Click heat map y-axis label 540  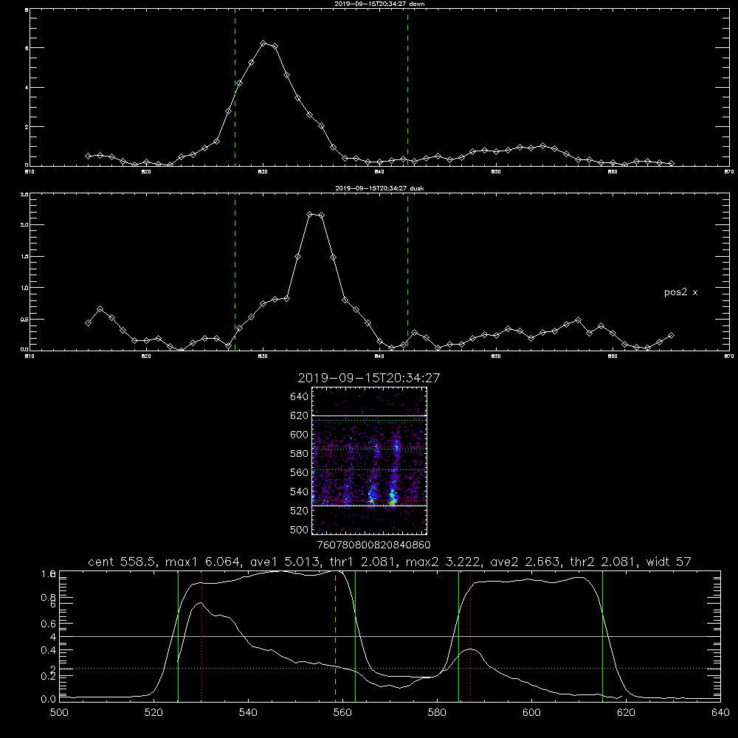[300, 492]
